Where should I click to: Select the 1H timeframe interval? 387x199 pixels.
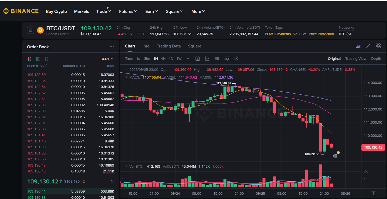(155, 58)
